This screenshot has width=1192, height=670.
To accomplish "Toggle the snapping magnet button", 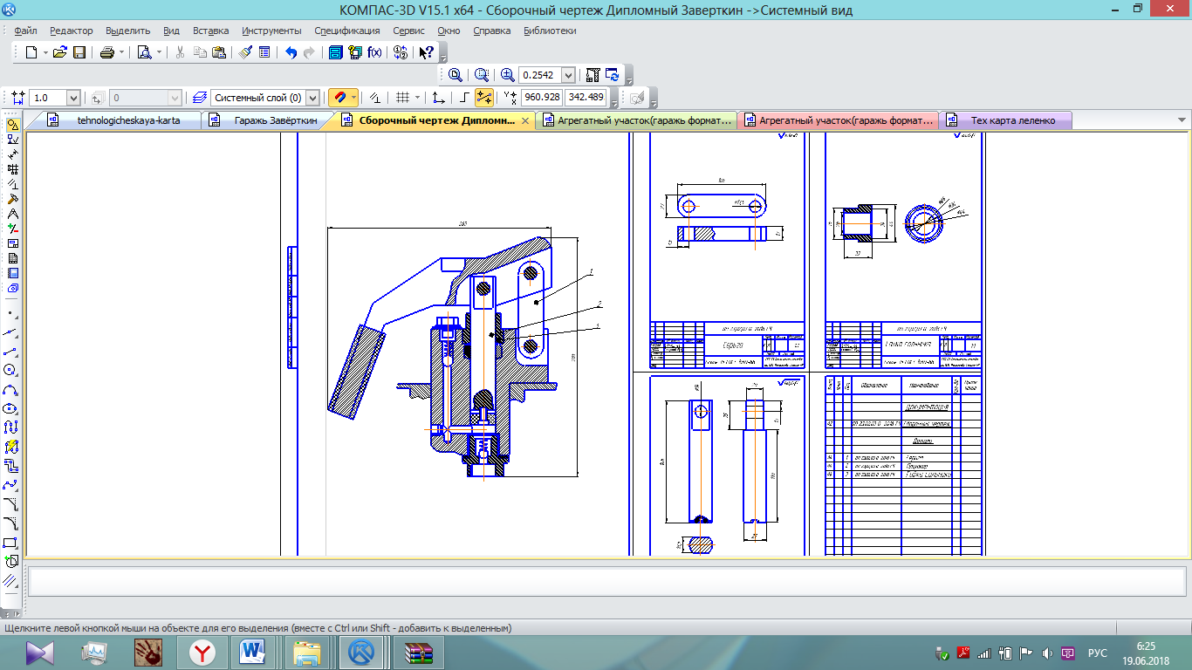I will coord(339,98).
